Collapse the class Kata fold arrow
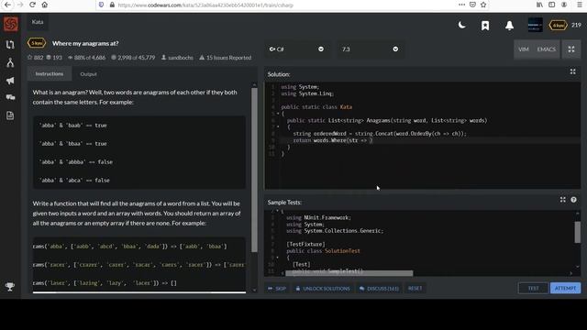The image size is (587, 330). [x=278, y=114]
